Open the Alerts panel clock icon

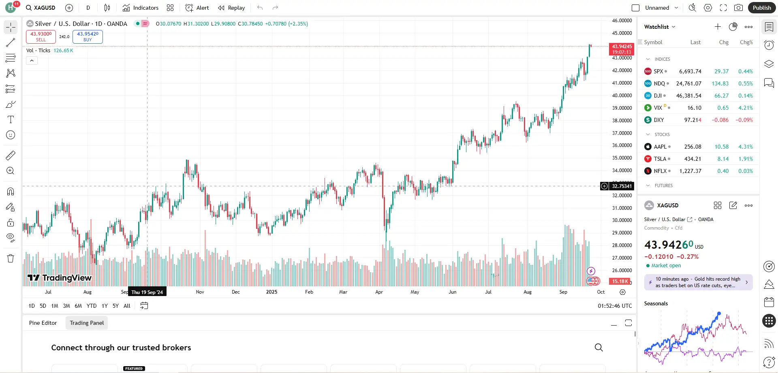(769, 45)
